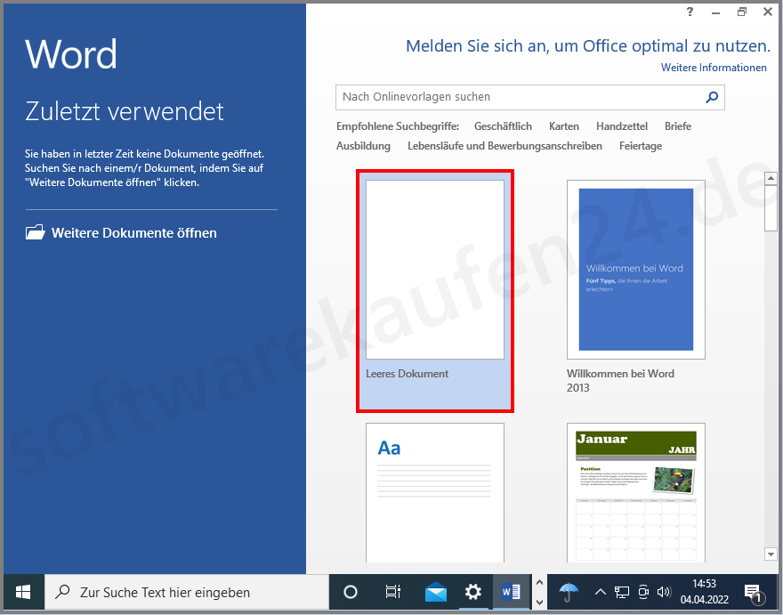Select Lebensläufe und Bewerbungsanschreiben search term

click(505, 146)
